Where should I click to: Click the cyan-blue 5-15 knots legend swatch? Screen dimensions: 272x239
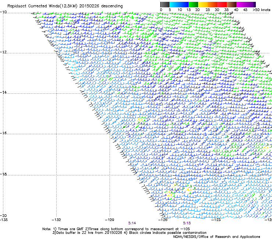179,4
